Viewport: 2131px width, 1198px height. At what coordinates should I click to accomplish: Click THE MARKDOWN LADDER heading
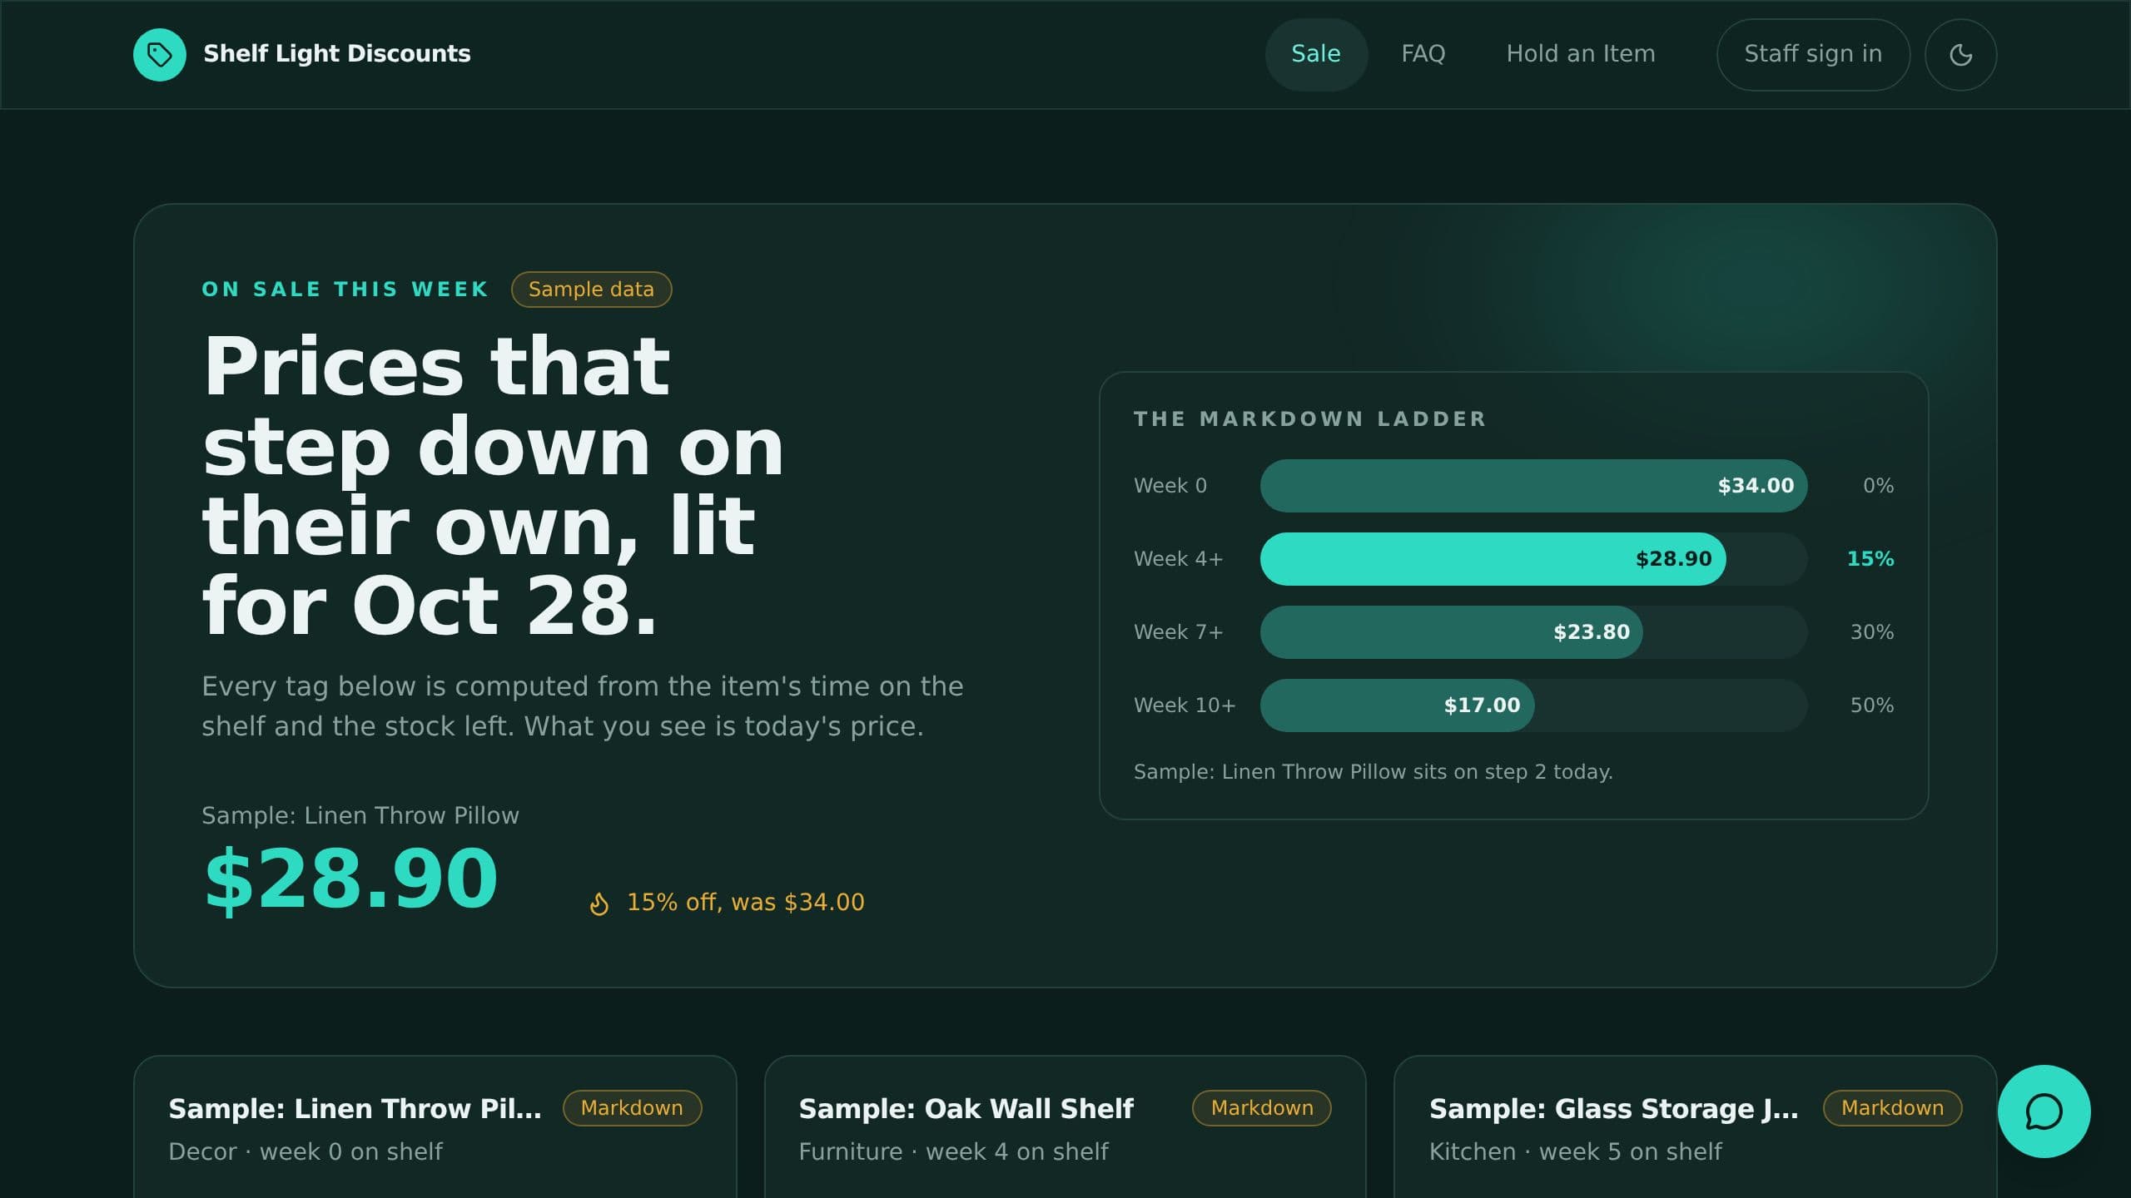[x=1309, y=419]
